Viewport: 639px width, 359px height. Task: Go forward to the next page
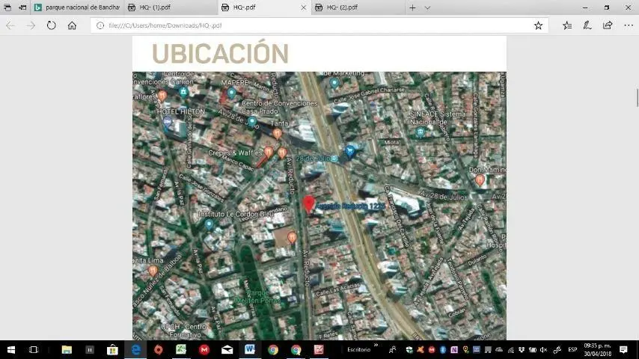31,25
